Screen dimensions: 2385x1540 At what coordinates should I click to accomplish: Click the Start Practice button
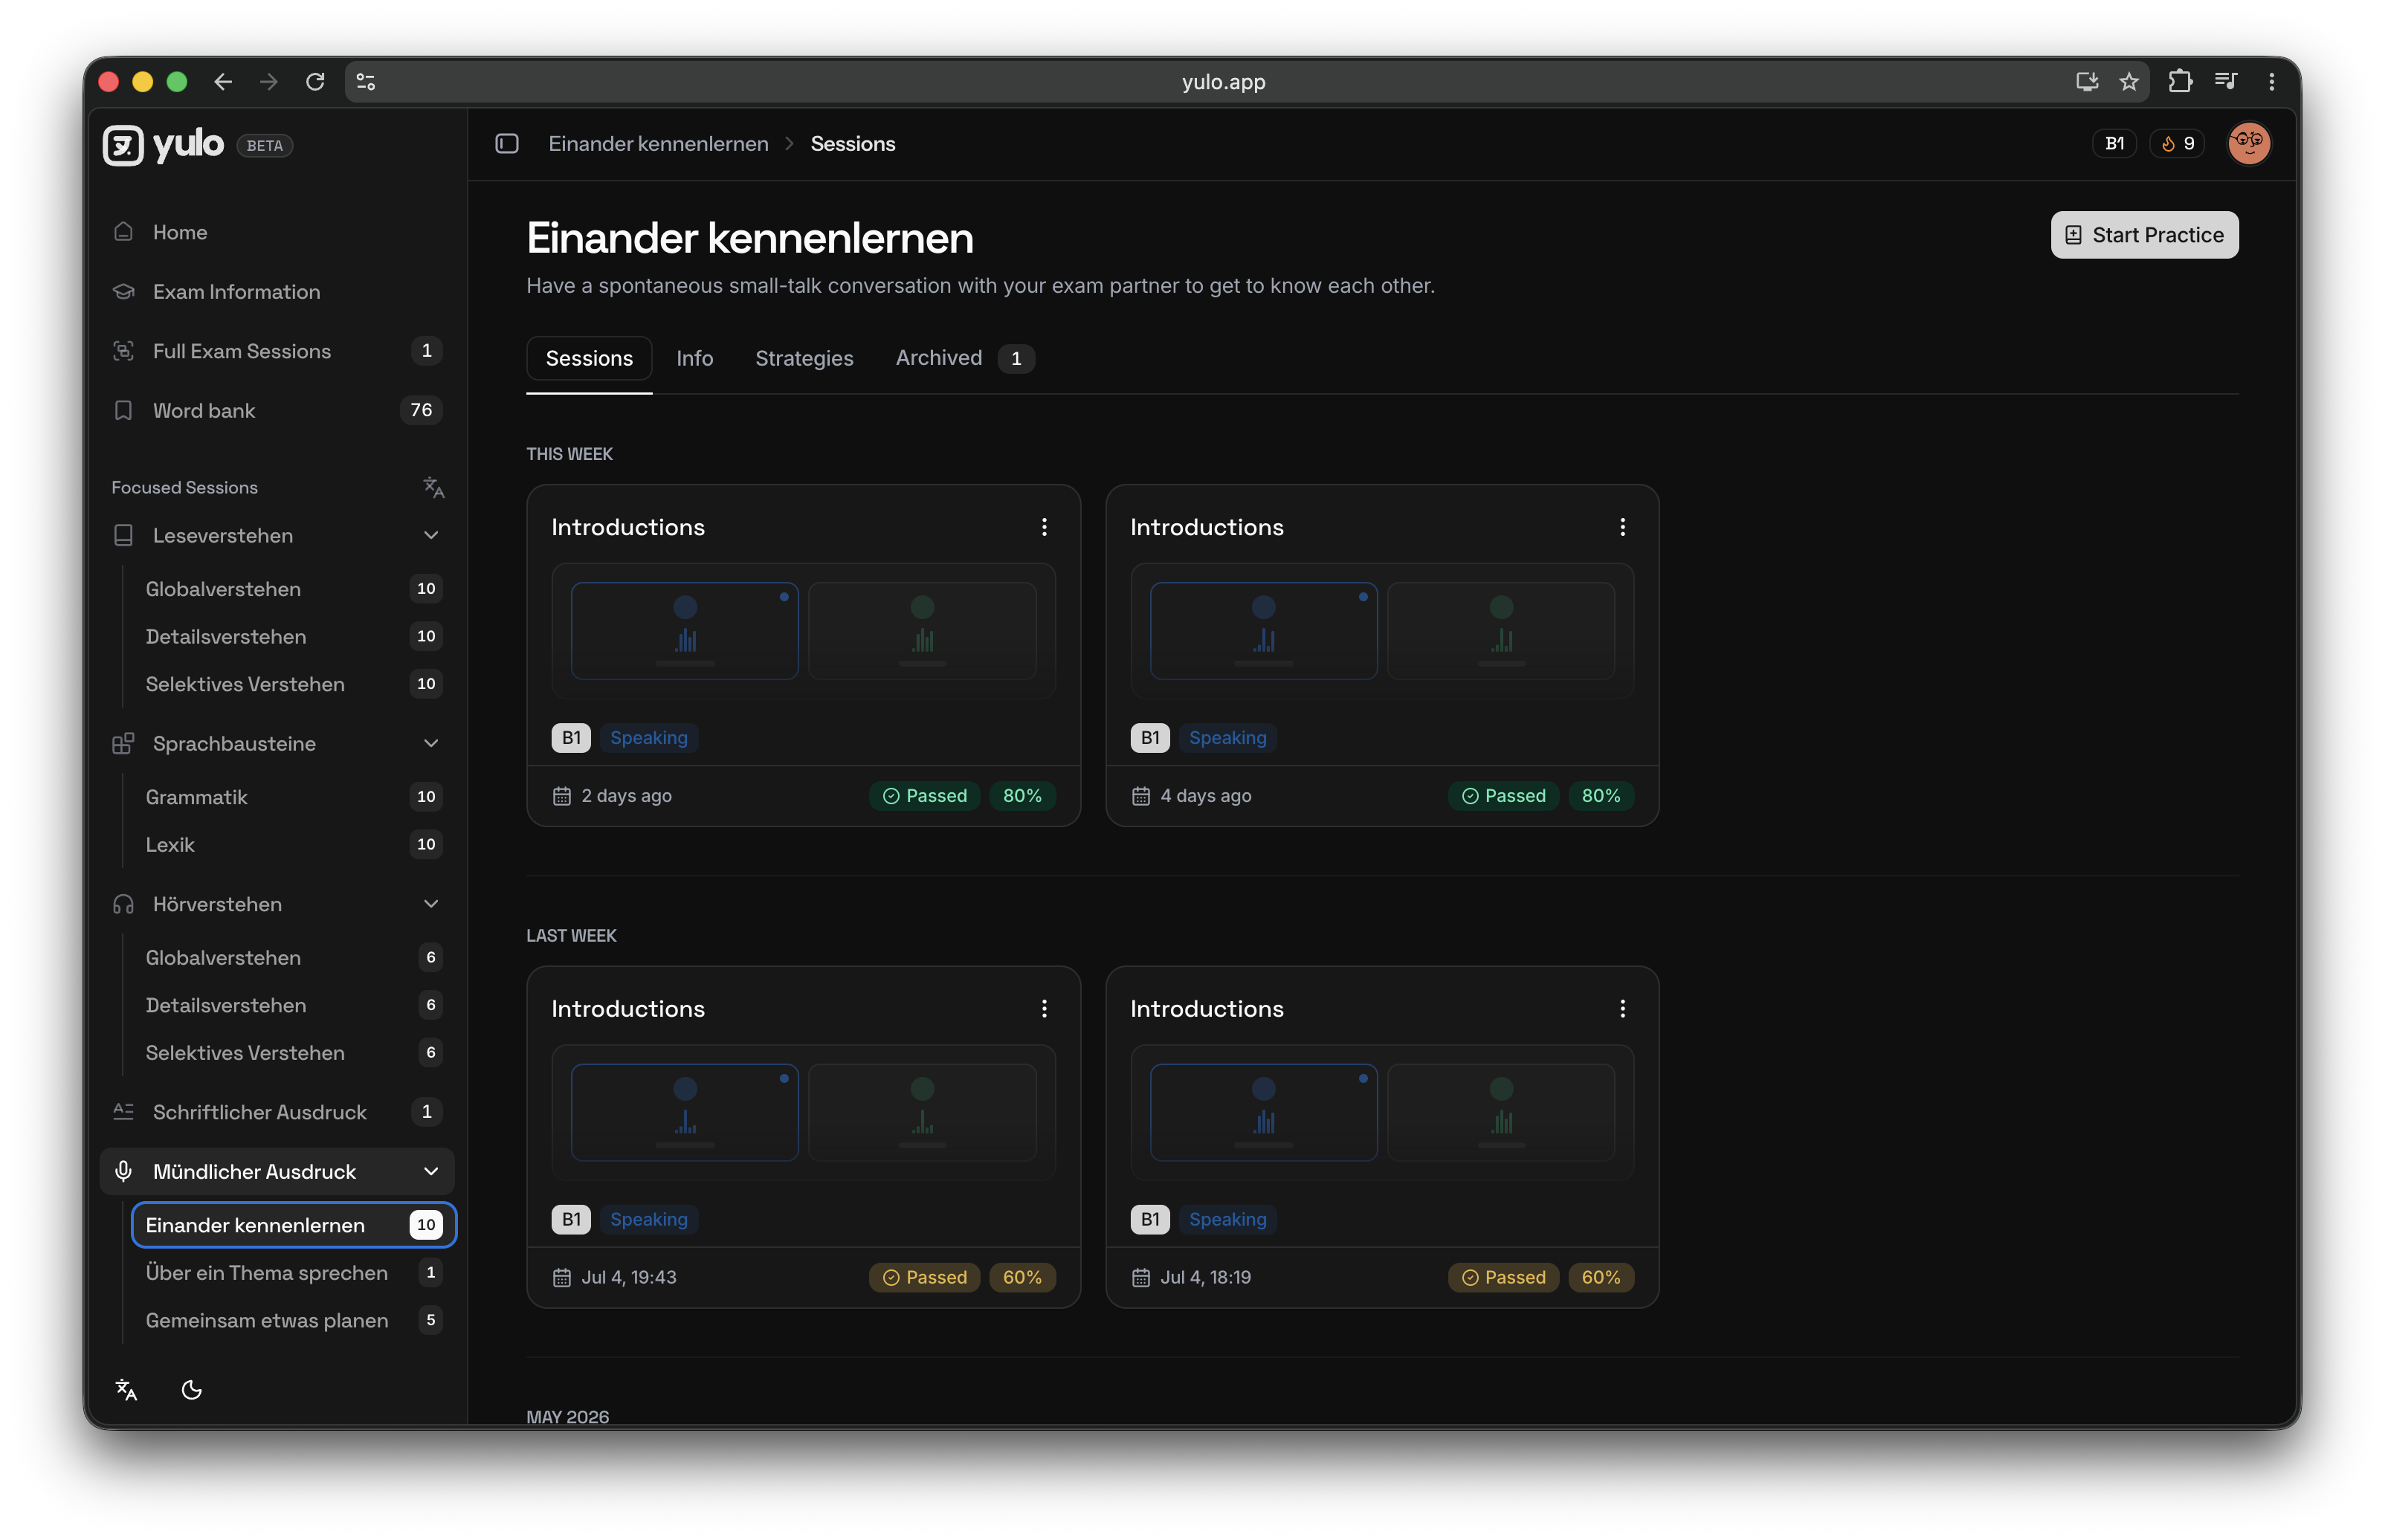(x=2144, y=235)
